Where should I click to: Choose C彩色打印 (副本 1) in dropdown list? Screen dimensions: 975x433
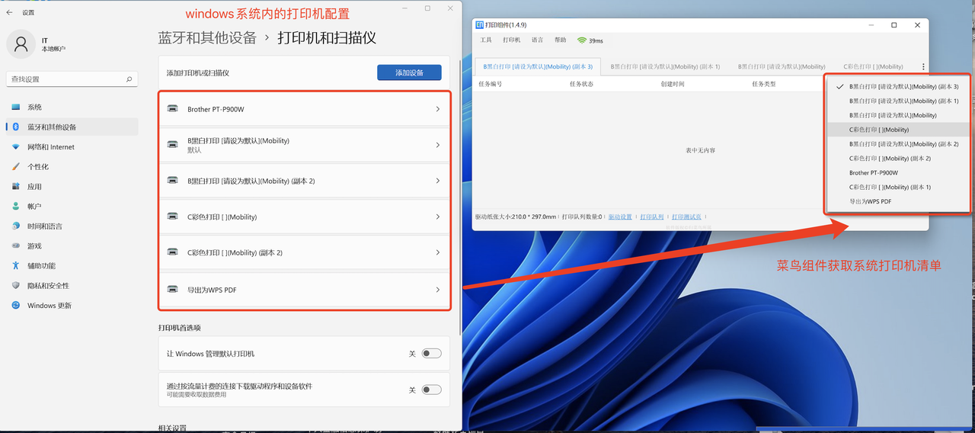click(899, 187)
